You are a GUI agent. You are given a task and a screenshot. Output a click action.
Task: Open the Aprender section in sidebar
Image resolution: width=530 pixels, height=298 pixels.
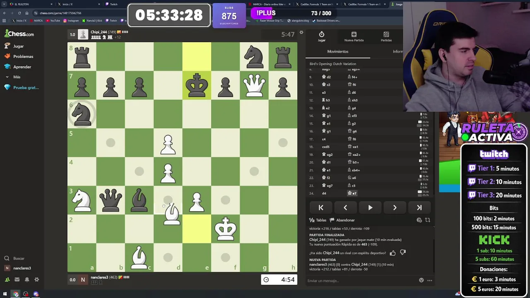tap(18, 67)
